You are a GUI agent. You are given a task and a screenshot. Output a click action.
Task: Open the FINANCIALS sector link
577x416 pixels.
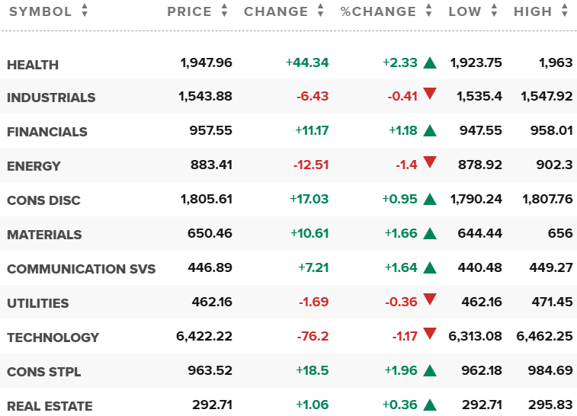click(47, 132)
